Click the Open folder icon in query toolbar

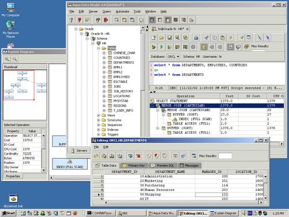tap(161, 38)
